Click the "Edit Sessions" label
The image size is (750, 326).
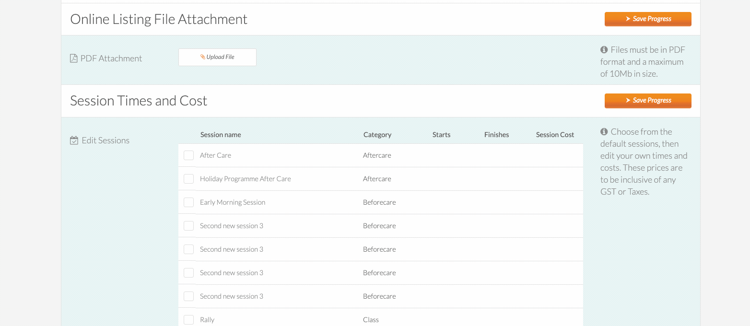105,140
